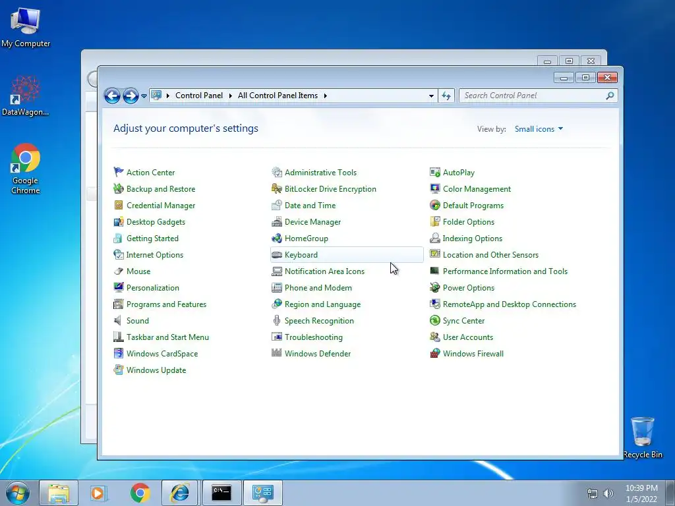This screenshot has width=675, height=506.
Task: Expand the arrow before Control Panel breadcrumb
Action: [167, 96]
